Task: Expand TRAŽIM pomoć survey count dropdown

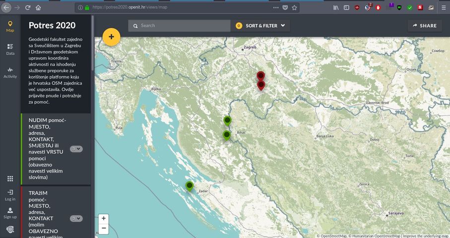Action: coord(76,218)
